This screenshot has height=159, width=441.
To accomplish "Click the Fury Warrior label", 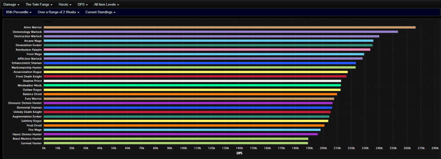I will [x=34, y=99].
